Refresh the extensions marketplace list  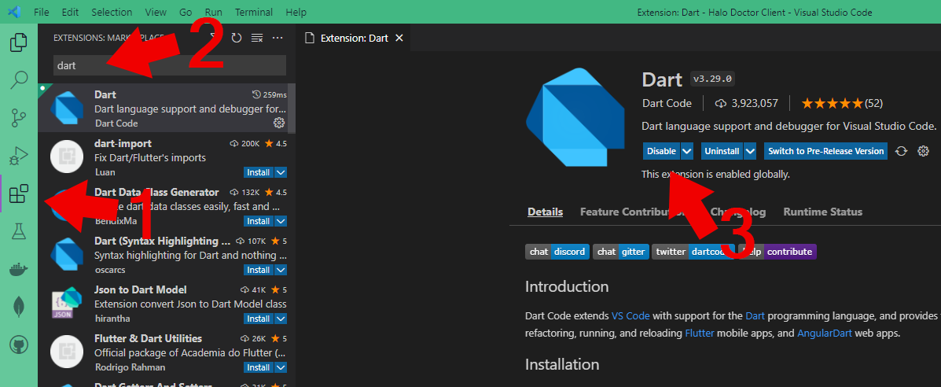[236, 38]
